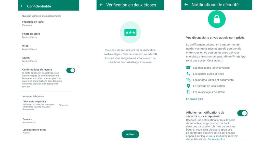Screen dimensions: 261x147
Task: Tap back arrow on Vérification en deux étapes
Action: point(101,5)
